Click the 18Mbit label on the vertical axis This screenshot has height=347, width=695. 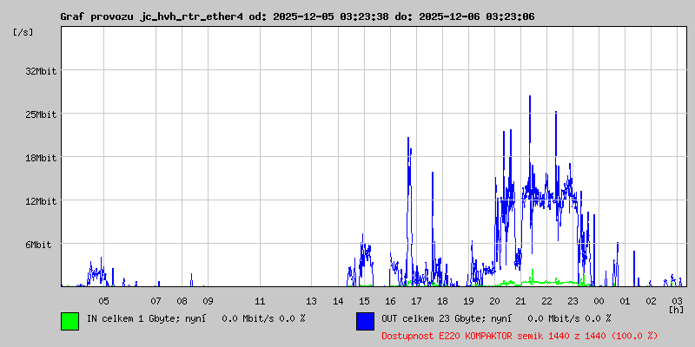(41, 158)
